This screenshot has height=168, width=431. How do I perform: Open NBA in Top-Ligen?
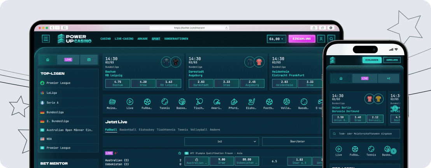[x=68, y=139]
